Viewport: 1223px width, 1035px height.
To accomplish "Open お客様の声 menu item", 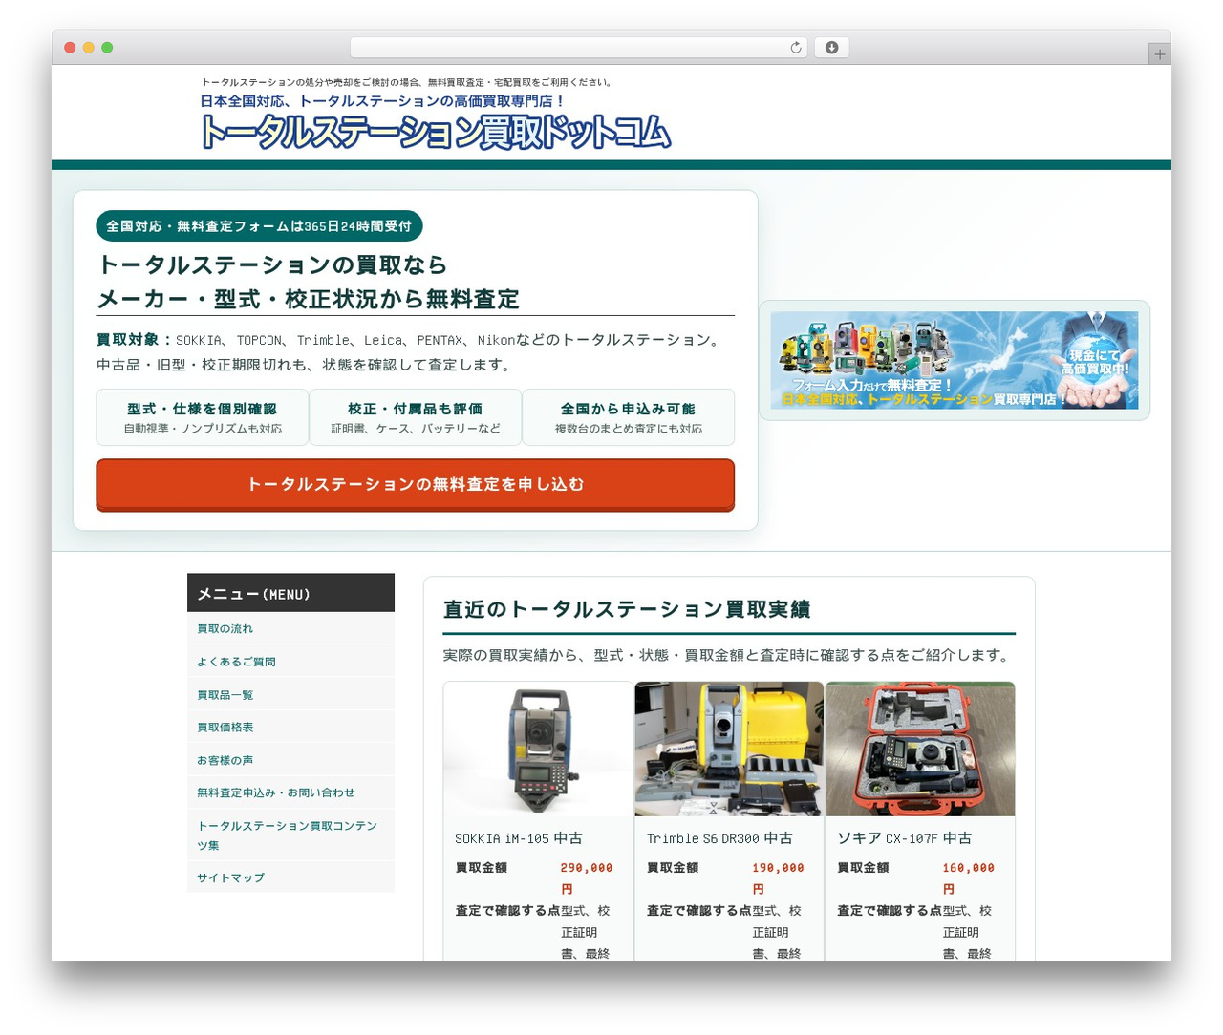I will point(290,760).
